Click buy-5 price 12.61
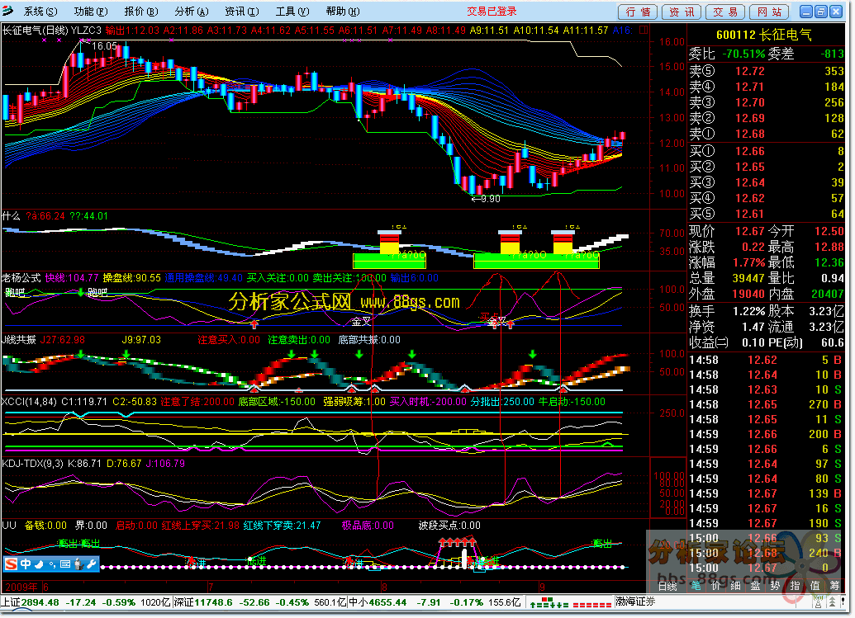Screen dimensions: 855x618 pos(750,214)
